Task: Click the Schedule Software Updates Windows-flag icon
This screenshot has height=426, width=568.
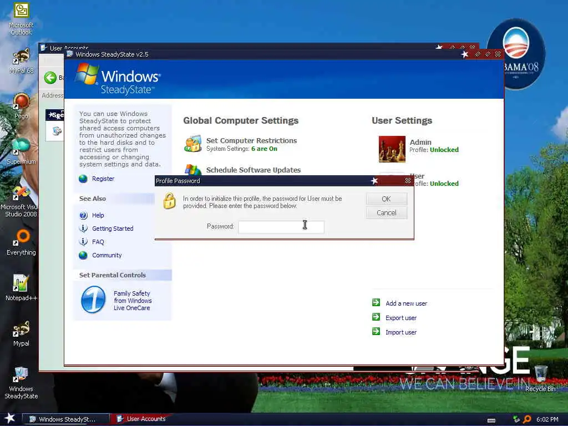Action: pyautogui.click(x=192, y=170)
